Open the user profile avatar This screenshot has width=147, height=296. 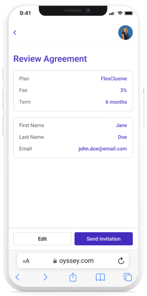click(x=126, y=32)
